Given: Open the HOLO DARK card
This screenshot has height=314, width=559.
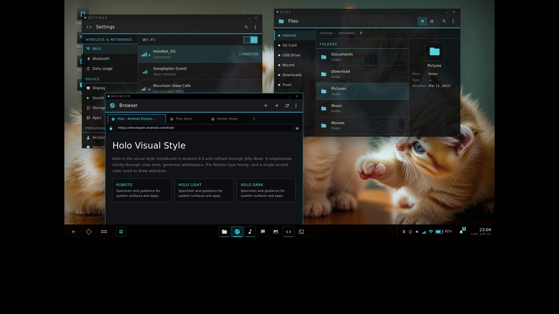Looking at the screenshot, I should (x=266, y=190).
